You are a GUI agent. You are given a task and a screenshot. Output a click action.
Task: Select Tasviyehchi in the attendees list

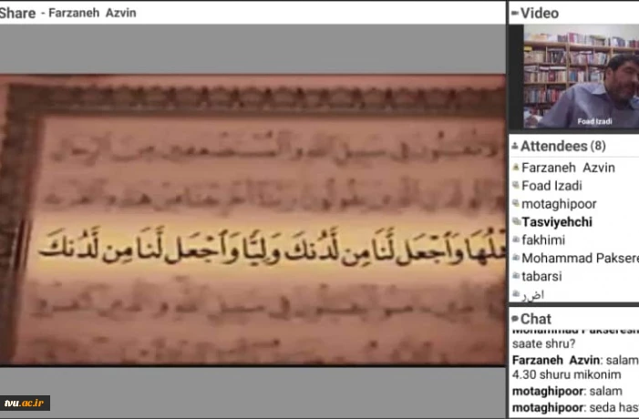coord(556,222)
